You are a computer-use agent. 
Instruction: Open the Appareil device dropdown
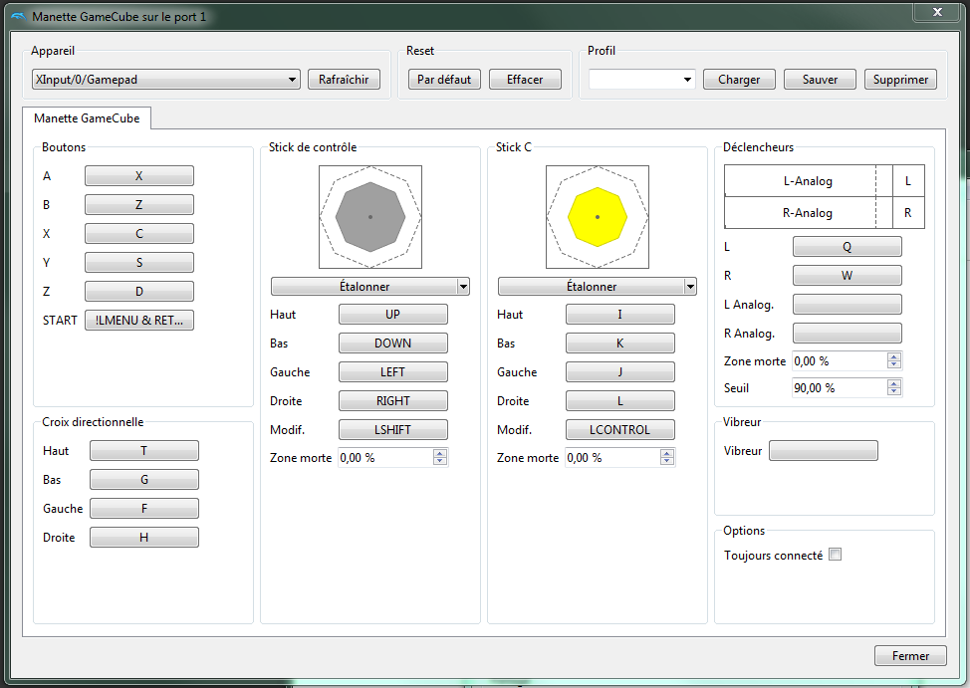pyautogui.click(x=165, y=80)
